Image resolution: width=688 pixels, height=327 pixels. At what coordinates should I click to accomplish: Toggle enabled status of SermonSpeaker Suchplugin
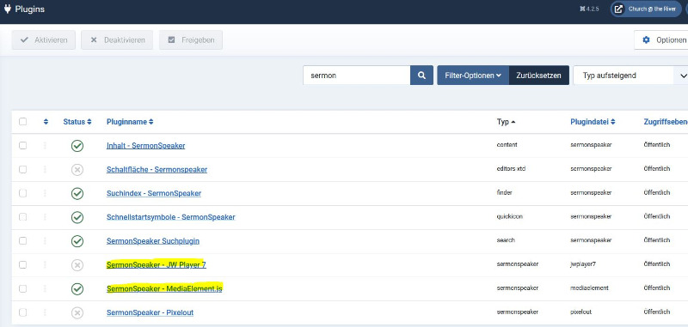(x=77, y=241)
